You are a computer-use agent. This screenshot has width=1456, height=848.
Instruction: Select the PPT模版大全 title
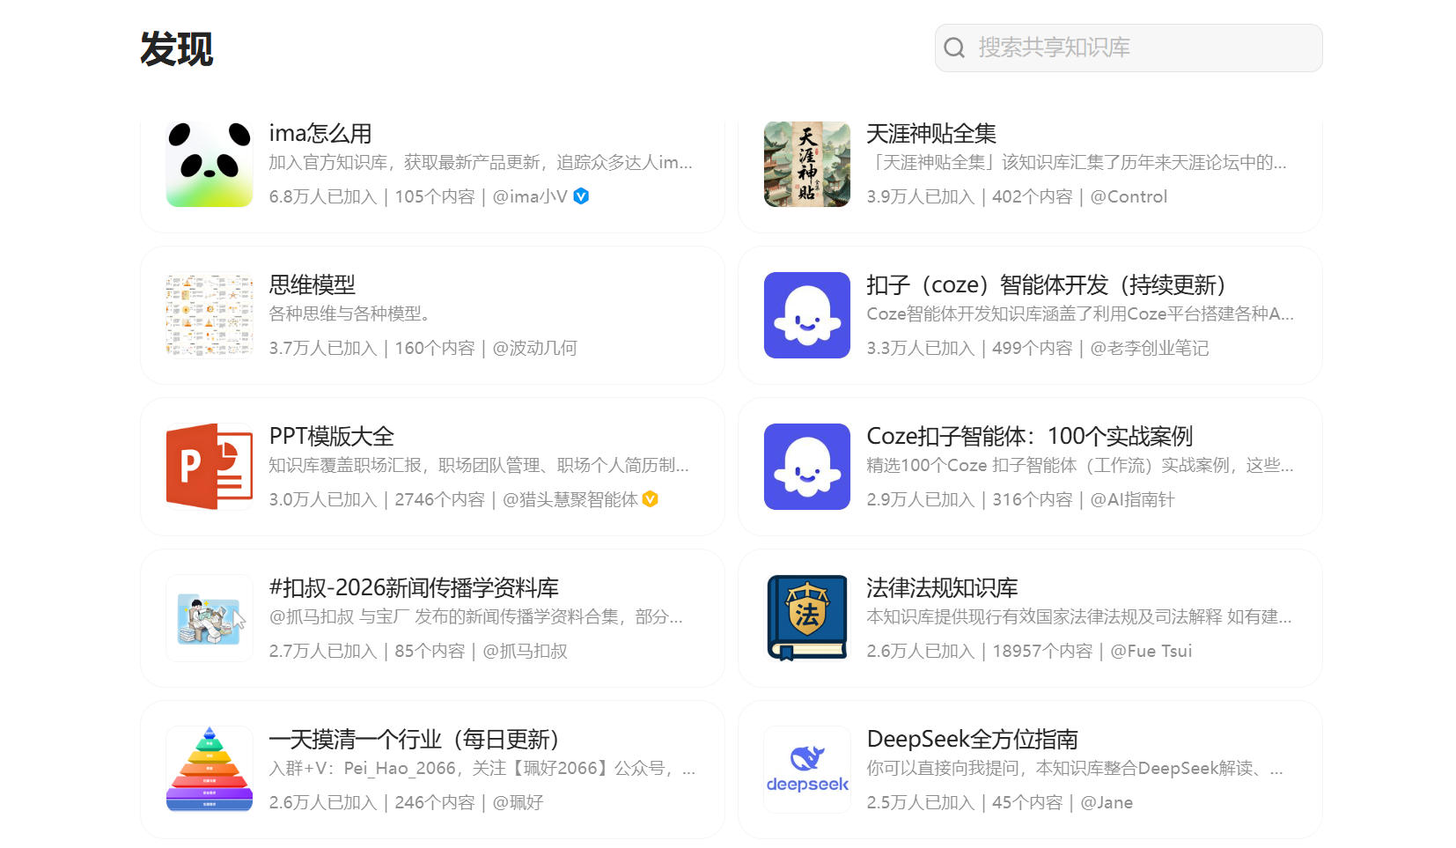coord(331,437)
